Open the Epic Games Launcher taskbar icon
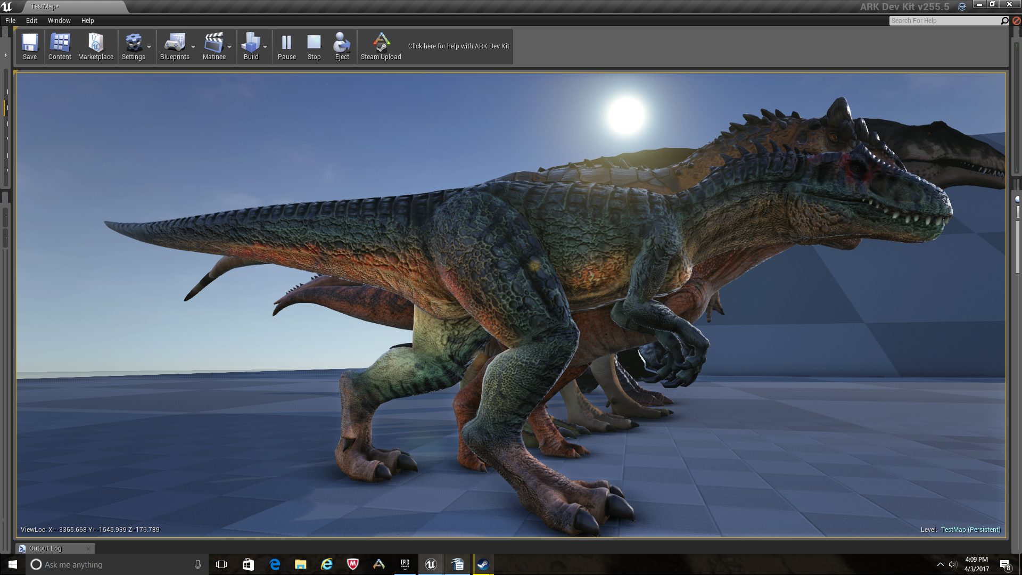1022x575 pixels. point(405,564)
